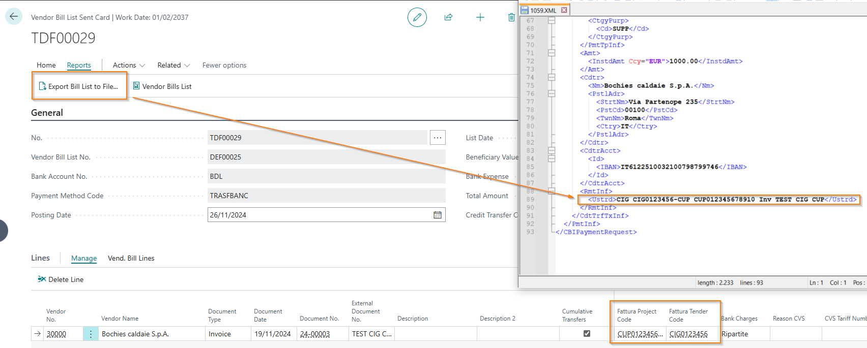Collapse the Cdtr fold at line 74
Screen dimensions: 867x348
552,78
